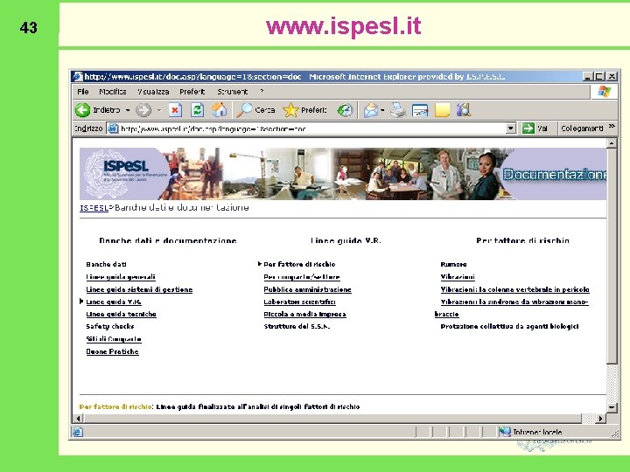Open Linee guida sistemi di gestione link

[139, 289]
